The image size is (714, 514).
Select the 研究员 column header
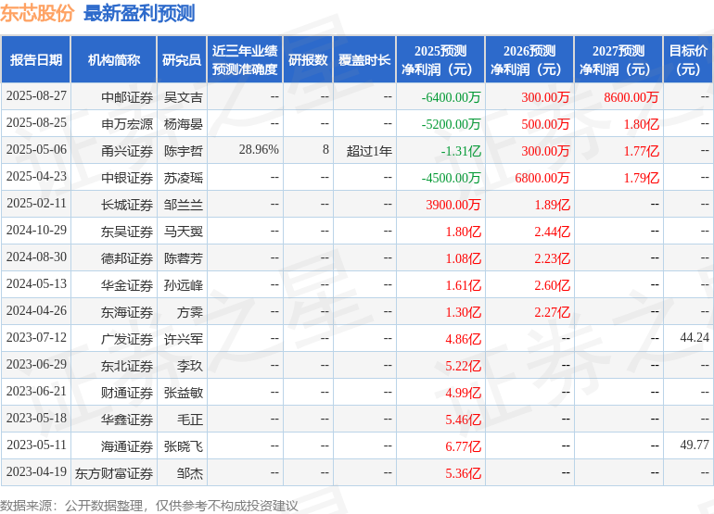point(182,59)
